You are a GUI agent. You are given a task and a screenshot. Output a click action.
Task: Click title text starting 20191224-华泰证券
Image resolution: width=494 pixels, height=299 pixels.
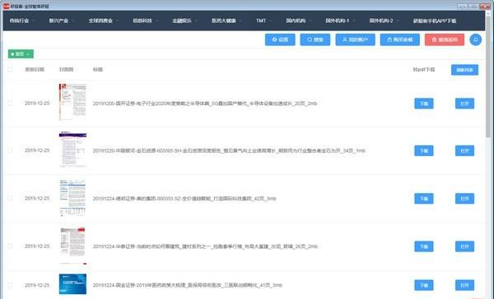(x=205, y=246)
